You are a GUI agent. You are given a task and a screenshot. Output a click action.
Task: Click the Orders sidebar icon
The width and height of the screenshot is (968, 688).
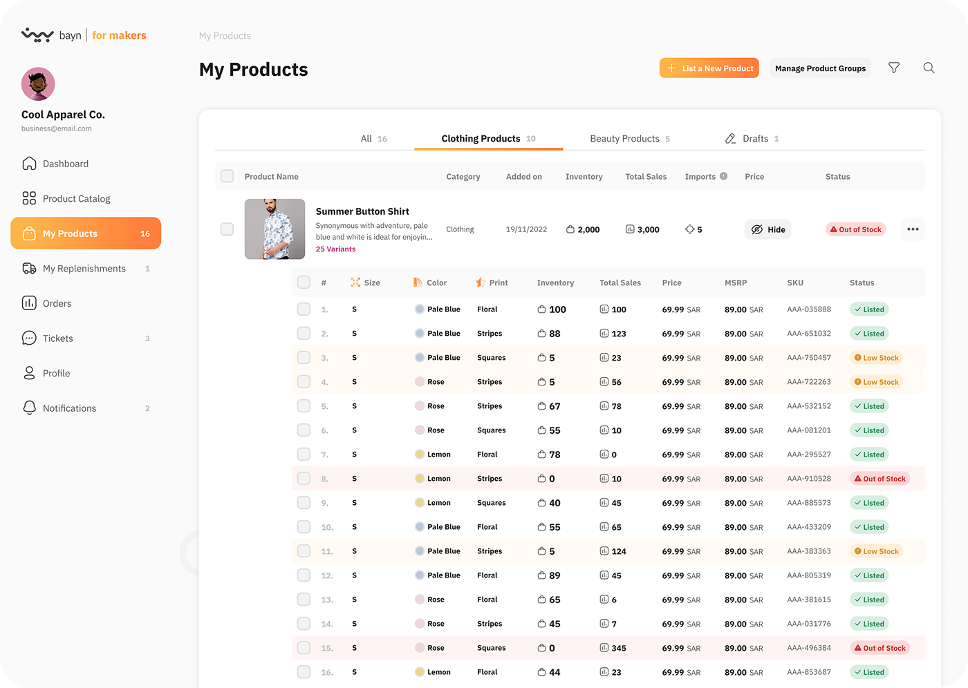tap(29, 303)
